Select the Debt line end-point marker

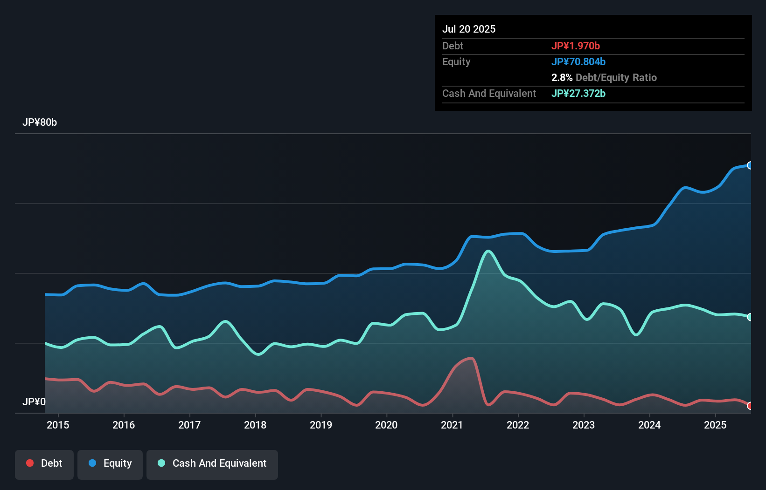750,406
